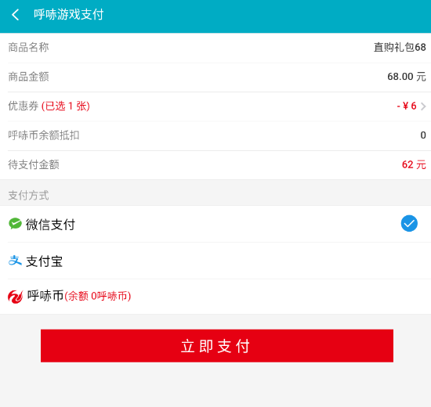The height and width of the screenshot is (407, 431).
Task: Click the 支付方式 section header
Action: click(28, 195)
